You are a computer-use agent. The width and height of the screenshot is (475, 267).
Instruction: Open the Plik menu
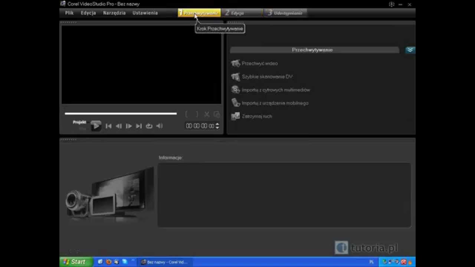click(69, 13)
